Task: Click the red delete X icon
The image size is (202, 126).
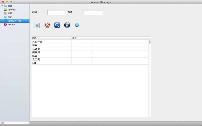Action: tap(47, 25)
